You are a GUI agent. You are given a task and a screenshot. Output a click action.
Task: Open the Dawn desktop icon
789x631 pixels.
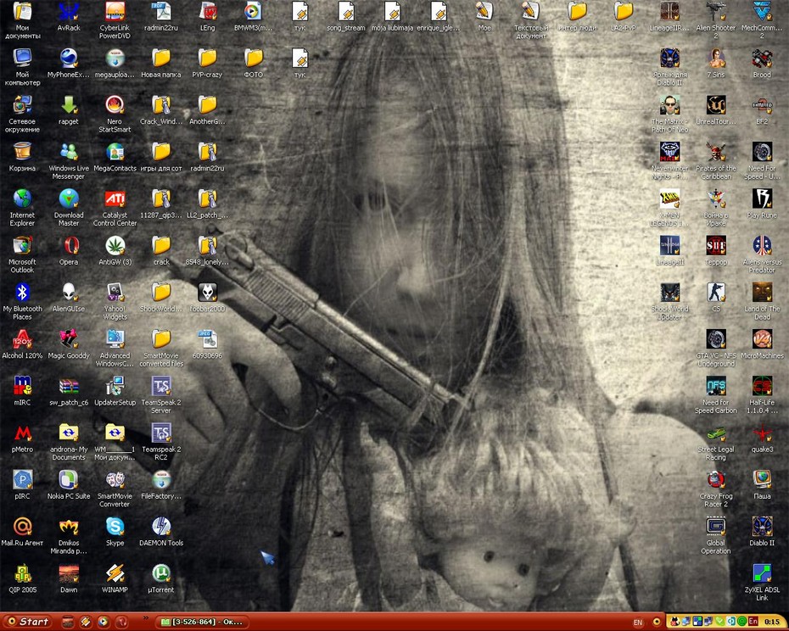click(x=69, y=578)
